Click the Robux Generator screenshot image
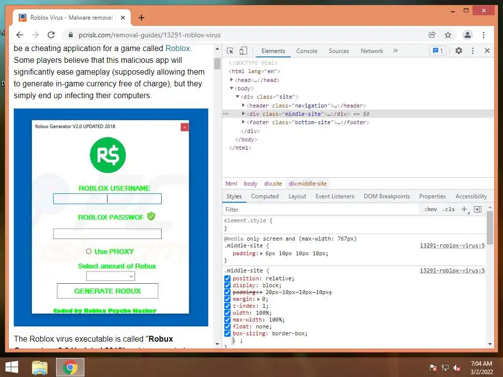The width and height of the screenshot is (503, 377). [111, 217]
